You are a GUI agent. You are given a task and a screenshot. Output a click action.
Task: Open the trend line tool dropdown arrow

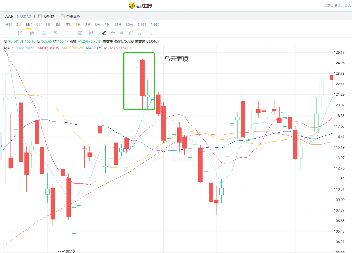click(25, 33)
